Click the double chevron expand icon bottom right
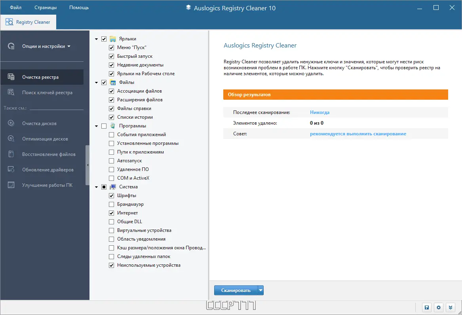 point(450,307)
